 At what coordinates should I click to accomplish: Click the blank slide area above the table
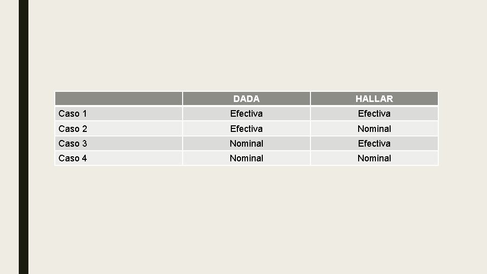click(258, 45)
